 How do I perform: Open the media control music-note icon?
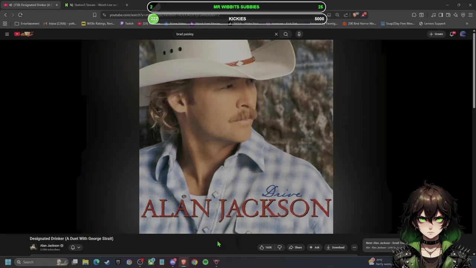(x=433, y=15)
